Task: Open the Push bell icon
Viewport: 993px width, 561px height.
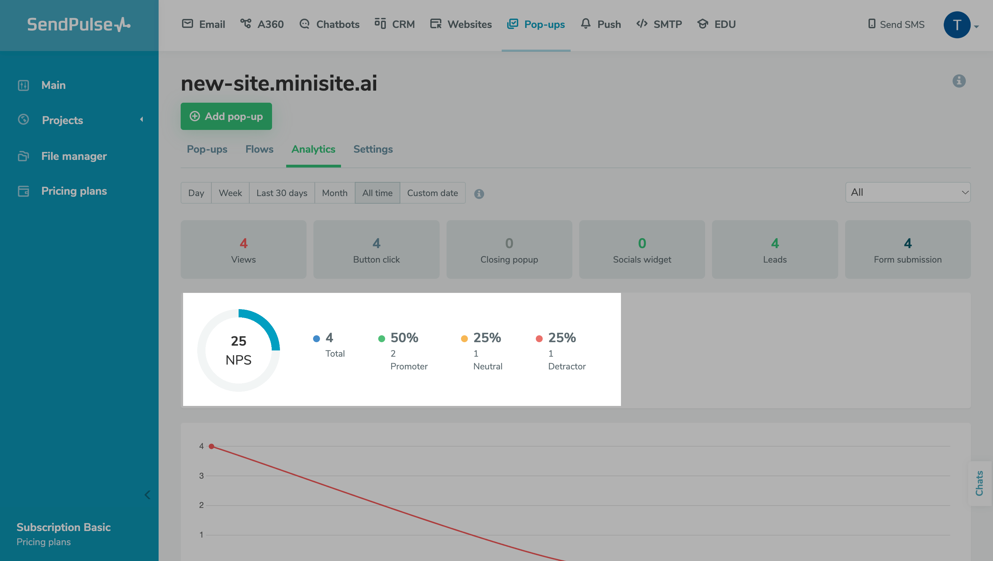Action: pyautogui.click(x=585, y=24)
